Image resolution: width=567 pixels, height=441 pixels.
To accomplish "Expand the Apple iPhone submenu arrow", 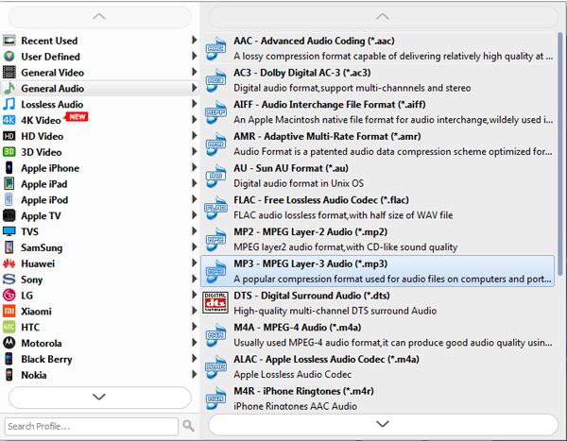I will click(x=194, y=167).
